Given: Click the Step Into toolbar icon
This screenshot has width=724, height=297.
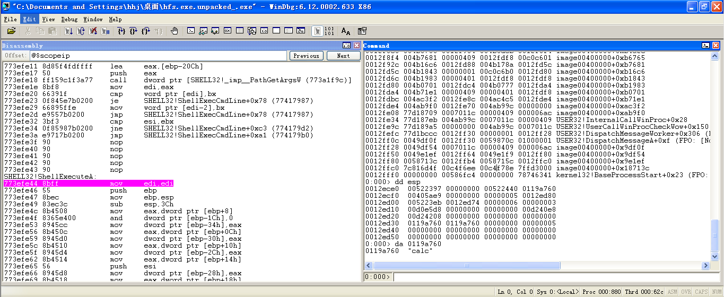Looking at the screenshot, I should click(x=121, y=31).
